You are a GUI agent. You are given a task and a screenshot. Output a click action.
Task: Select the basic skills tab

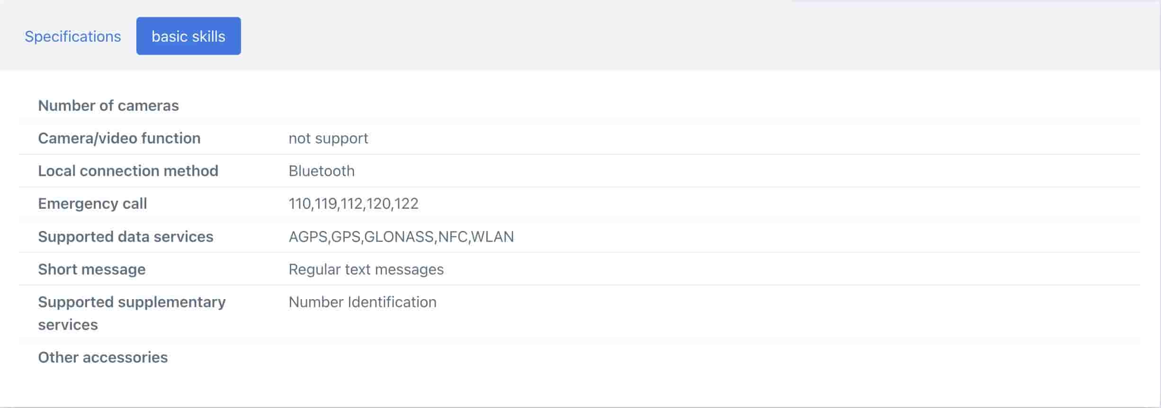point(188,36)
